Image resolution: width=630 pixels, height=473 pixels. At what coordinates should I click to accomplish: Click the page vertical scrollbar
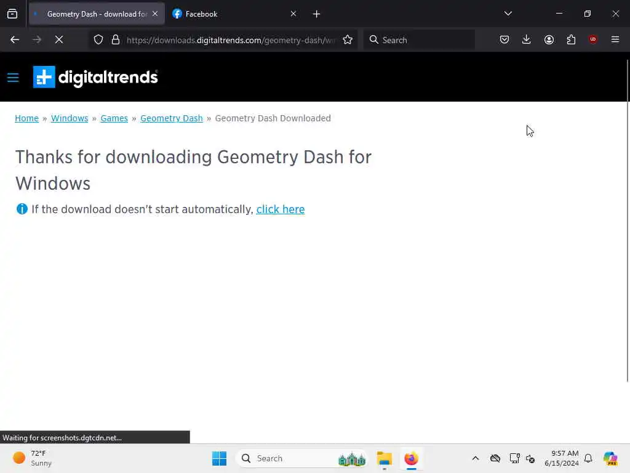click(x=628, y=221)
